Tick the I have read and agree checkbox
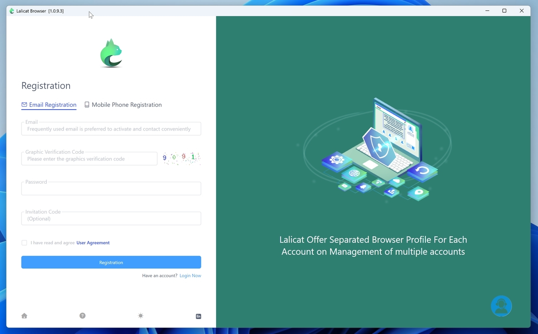Viewport: 538px width, 334px height. (x=24, y=243)
